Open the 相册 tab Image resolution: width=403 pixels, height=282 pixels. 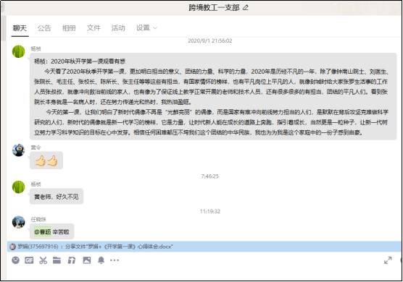tap(69, 28)
